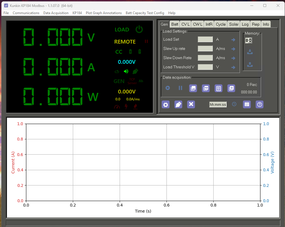This screenshot has height=227, width=285.
Task: Open Batt Capacity Test Config menu
Action: [145, 13]
